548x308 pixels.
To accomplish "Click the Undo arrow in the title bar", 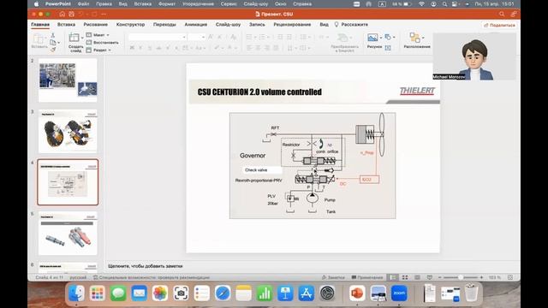I will click(81, 14).
